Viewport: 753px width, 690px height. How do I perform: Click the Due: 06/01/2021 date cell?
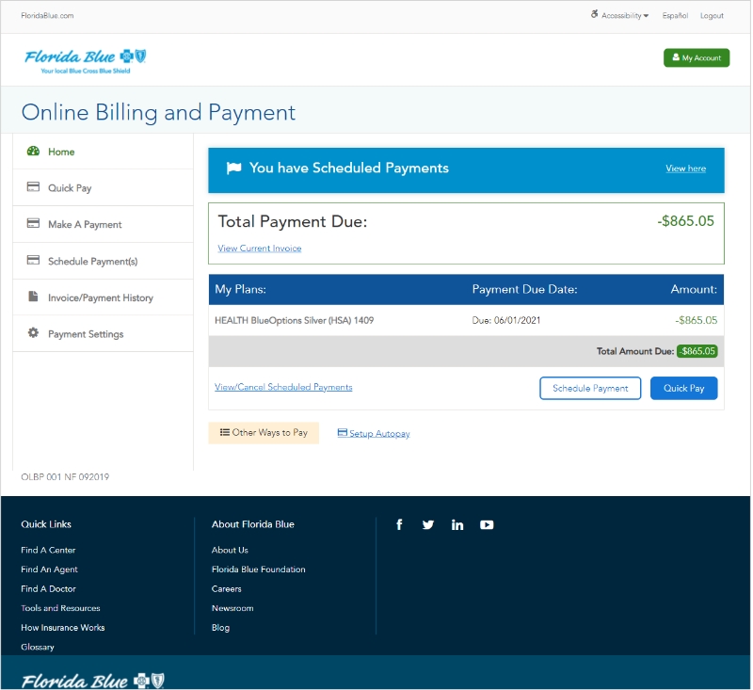(506, 320)
